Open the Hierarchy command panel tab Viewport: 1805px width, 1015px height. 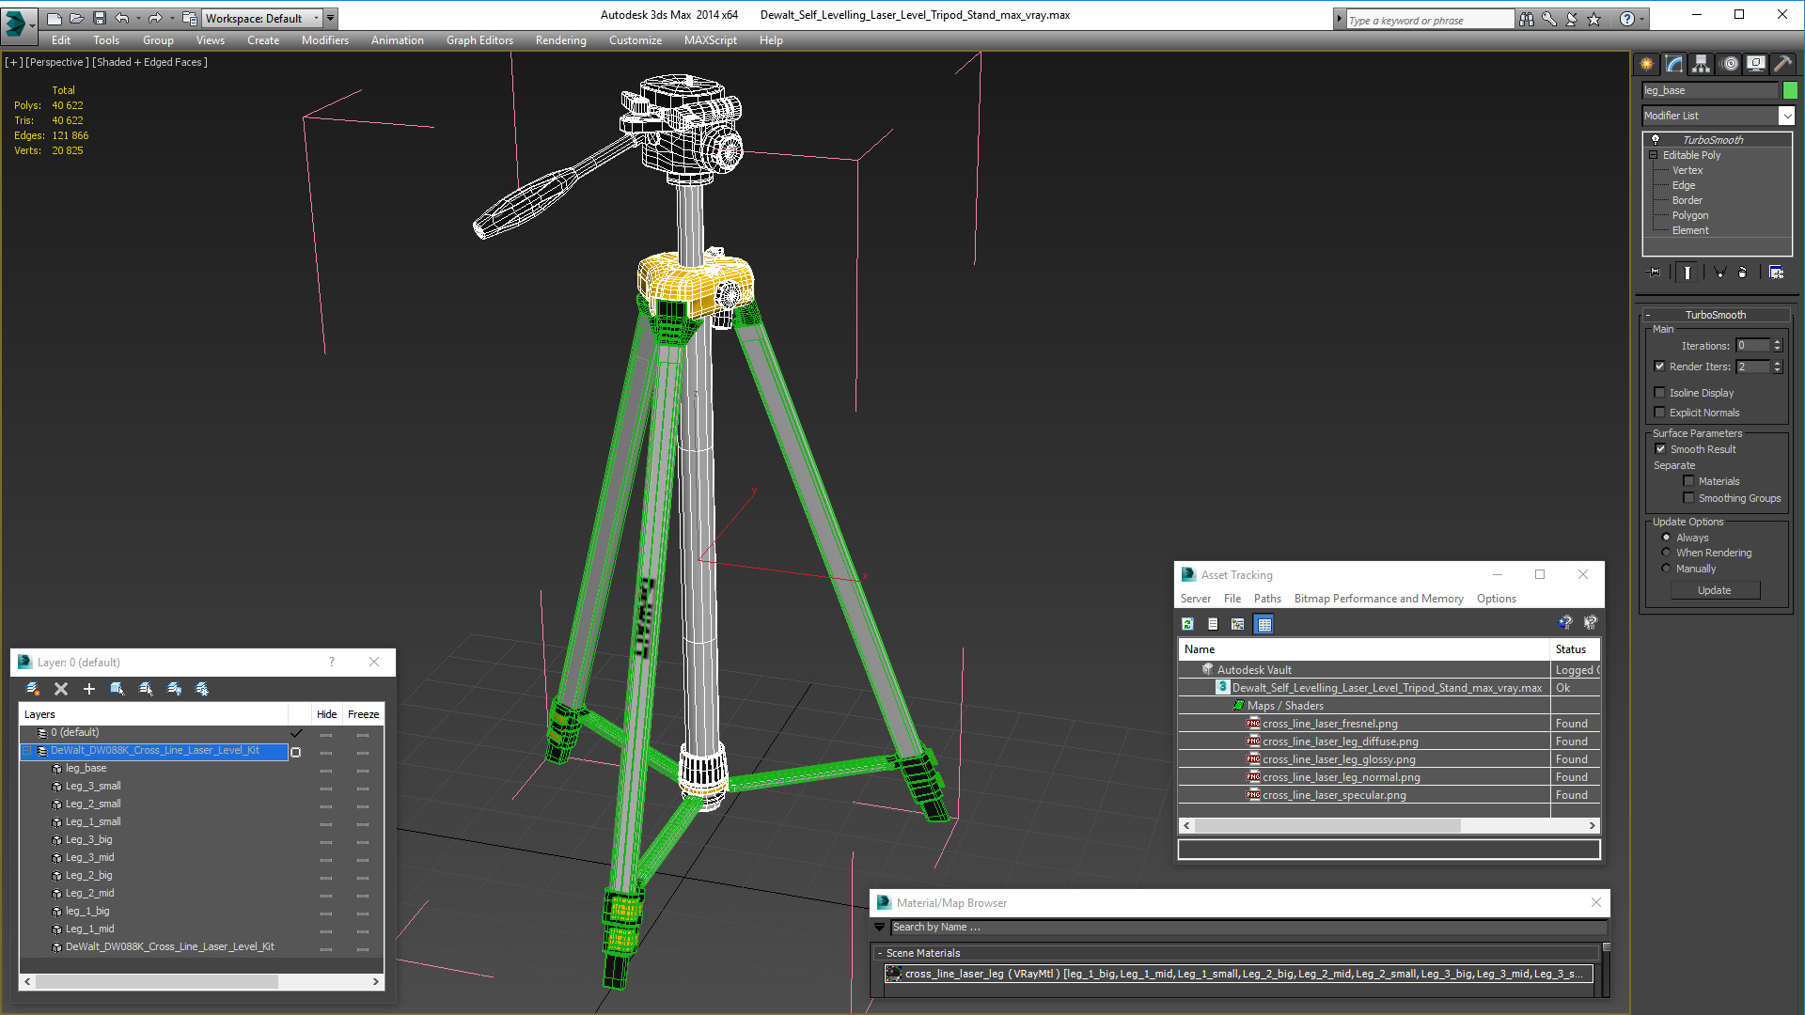coord(1701,64)
